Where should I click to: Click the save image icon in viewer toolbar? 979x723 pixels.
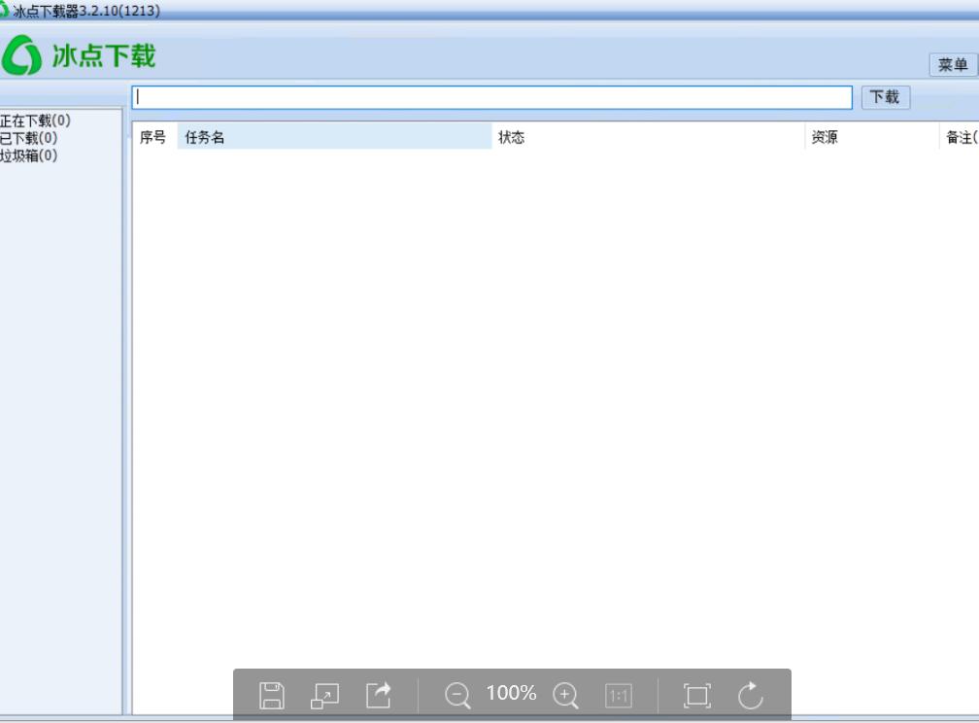[272, 696]
